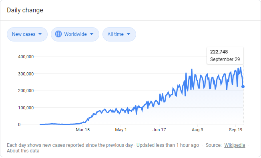Click the globe icon beside Worldwide
Image resolution: width=261 pixels, height=158 pixels.
tap(58, 34)
